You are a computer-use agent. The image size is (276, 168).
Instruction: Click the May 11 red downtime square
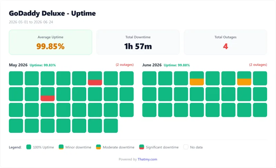[48, 94]
